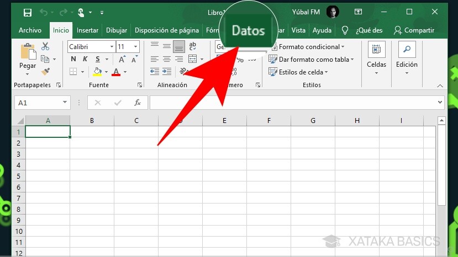Switch to the Inicio tab
This screenshot has height=257, width=458.
click(x=61, y=30)
